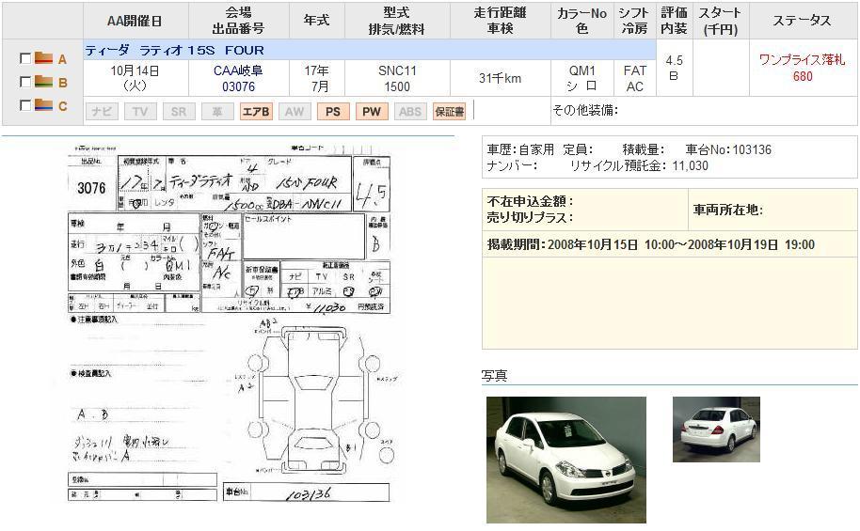Click the カラーNo 色 column header

point(581,21)
